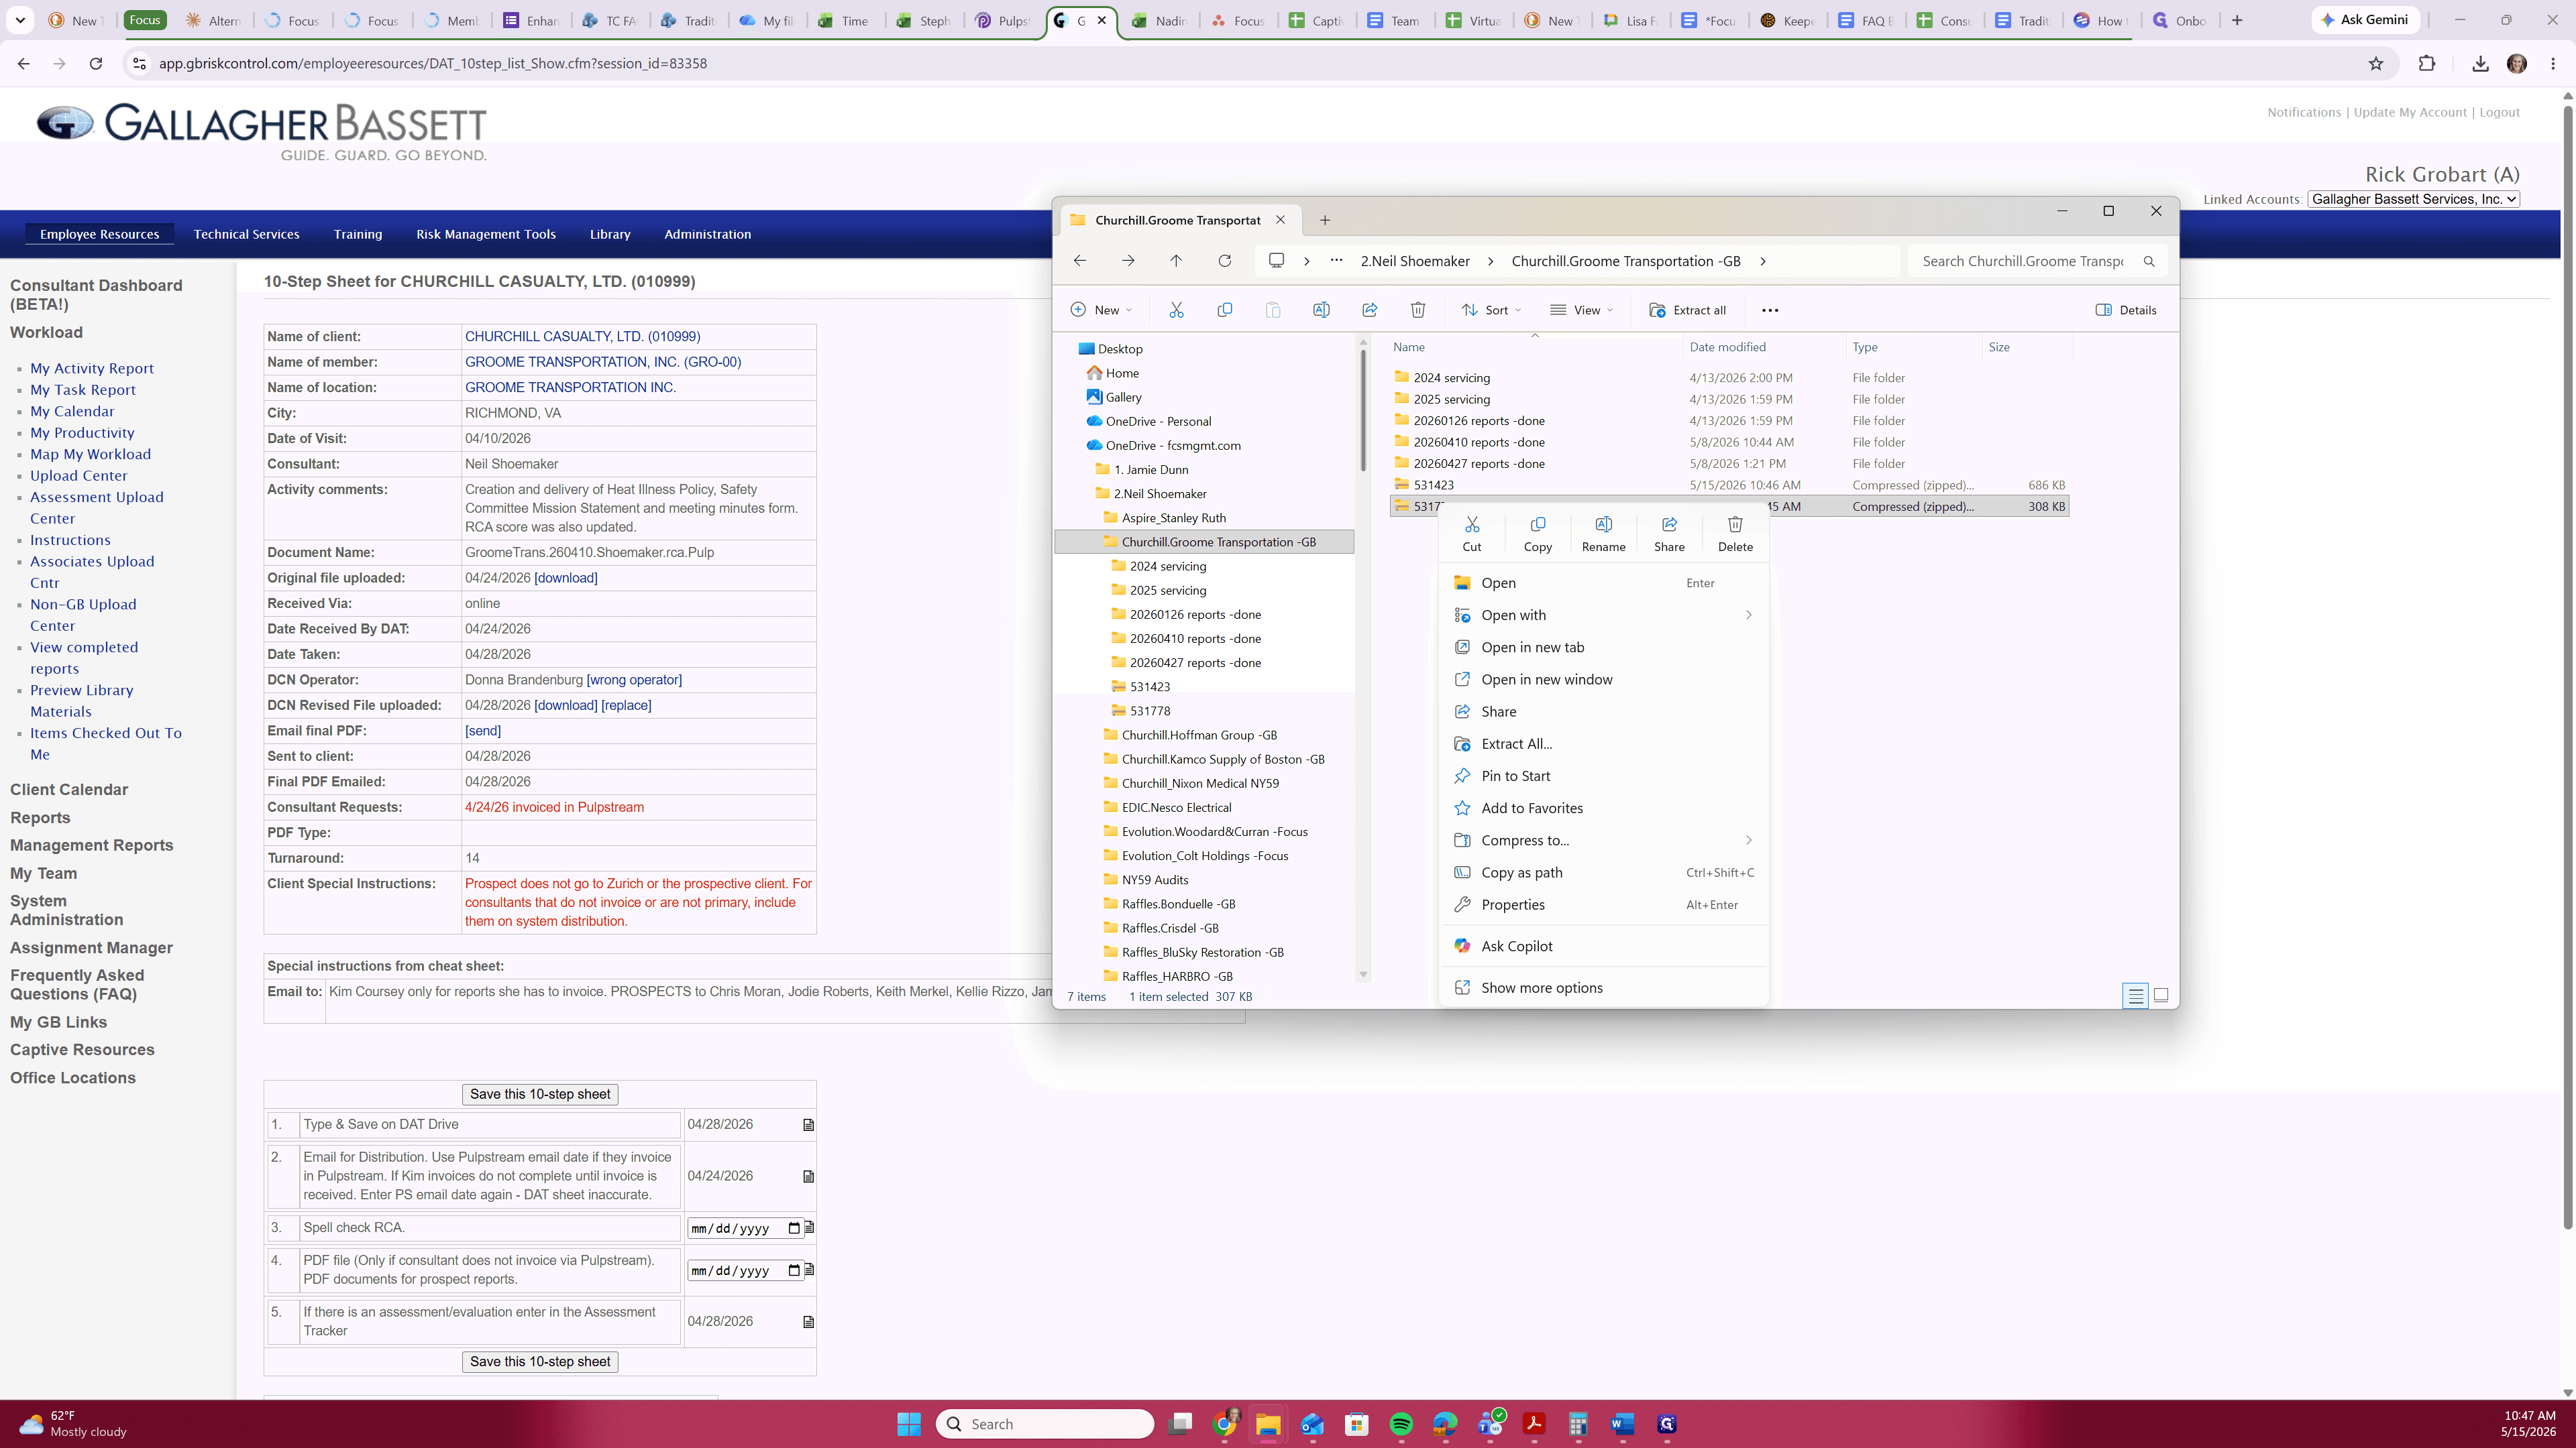Viewport: 2576px width, 1448px height.
Task: Toggle the Details pane in Explorer
Action: tap(2126, 310)
